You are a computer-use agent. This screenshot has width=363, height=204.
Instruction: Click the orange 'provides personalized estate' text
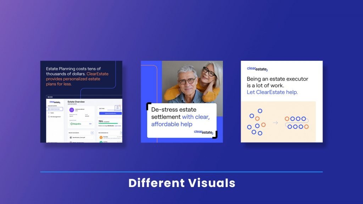[73, 79]
